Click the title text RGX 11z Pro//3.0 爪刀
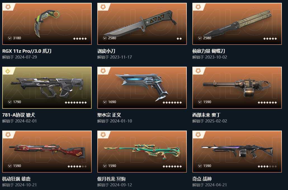Viewport: 288px width, 190px height. (x=27, y=51)
